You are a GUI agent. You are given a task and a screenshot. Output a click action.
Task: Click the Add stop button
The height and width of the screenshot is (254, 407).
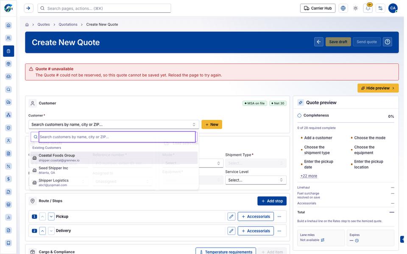[272, 201]
